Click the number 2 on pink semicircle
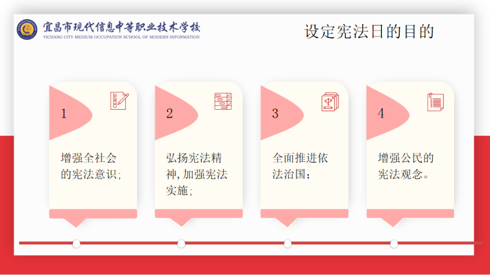Image resolution: width=490 pixels, height=275 pixels. [x=169, y=114]
